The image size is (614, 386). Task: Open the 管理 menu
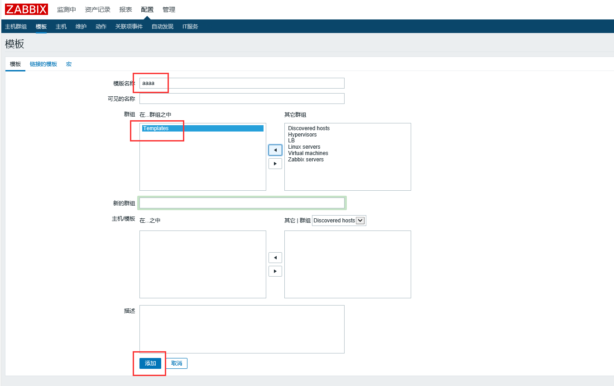point(169,9)
